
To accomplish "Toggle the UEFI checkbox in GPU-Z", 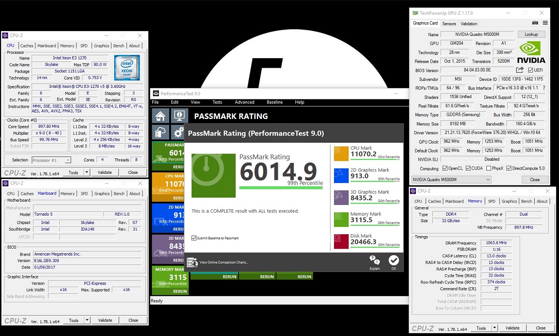I will point(531,70).
